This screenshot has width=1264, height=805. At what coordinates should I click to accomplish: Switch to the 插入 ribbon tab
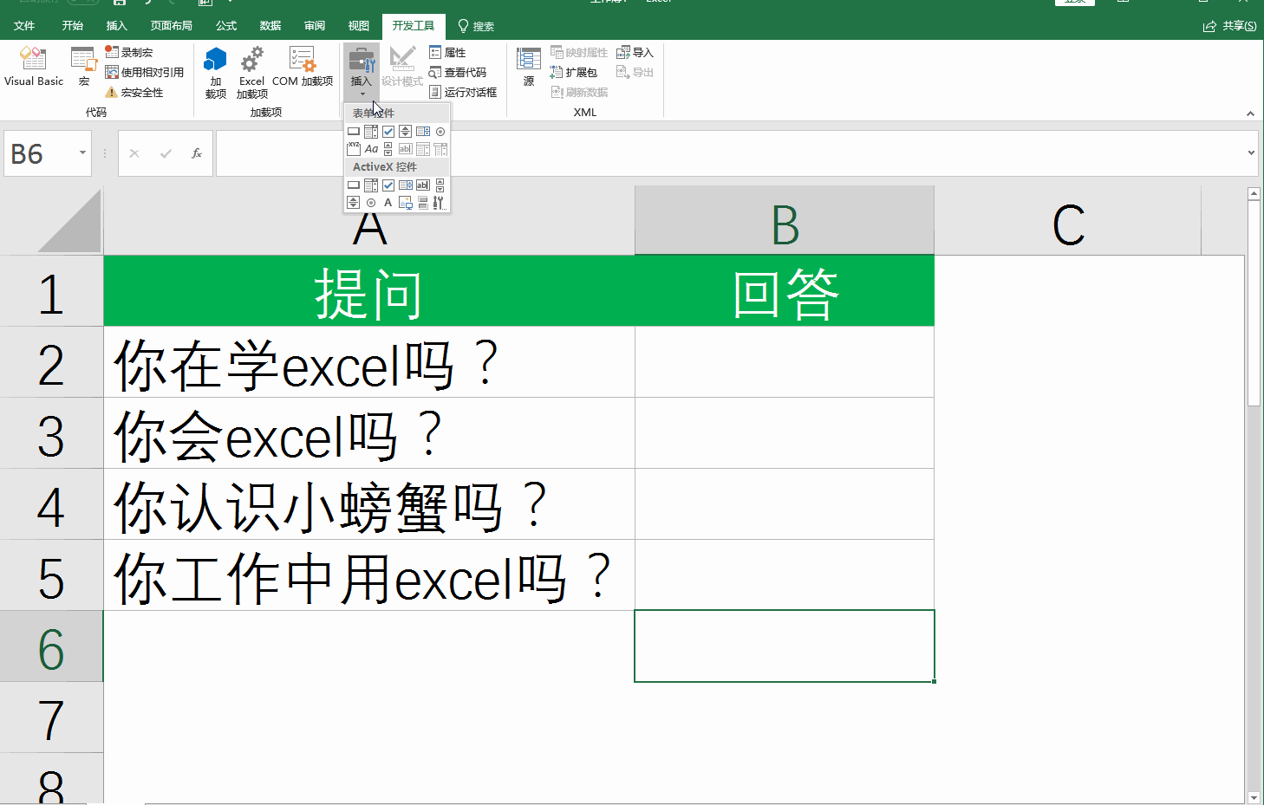click(x=116, y=26)
